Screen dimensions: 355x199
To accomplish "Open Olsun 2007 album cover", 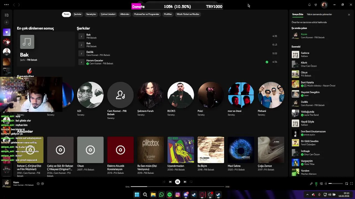I will point(90,150).
